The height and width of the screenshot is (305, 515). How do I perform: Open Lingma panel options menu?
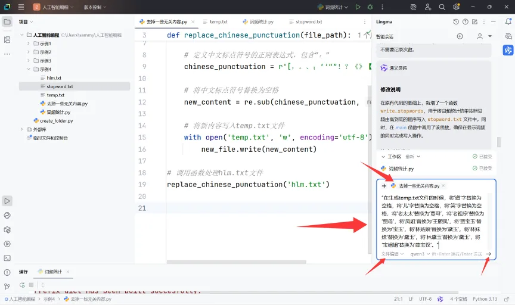(x=484, y=21)
